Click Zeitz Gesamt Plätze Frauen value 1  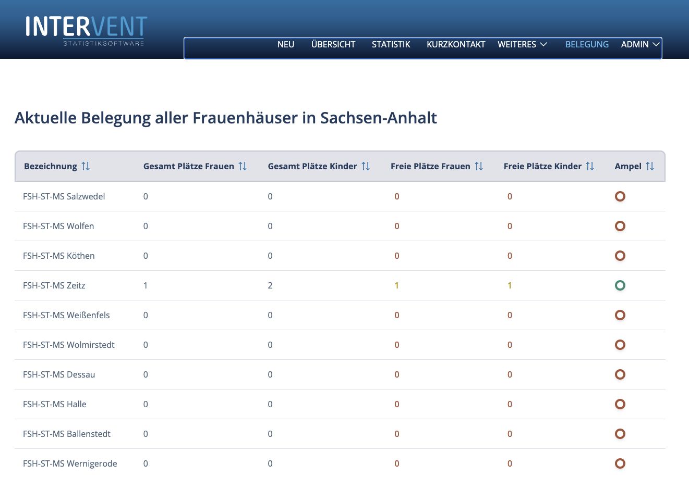146,285
